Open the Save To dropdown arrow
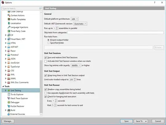 (x=146, y=121)
